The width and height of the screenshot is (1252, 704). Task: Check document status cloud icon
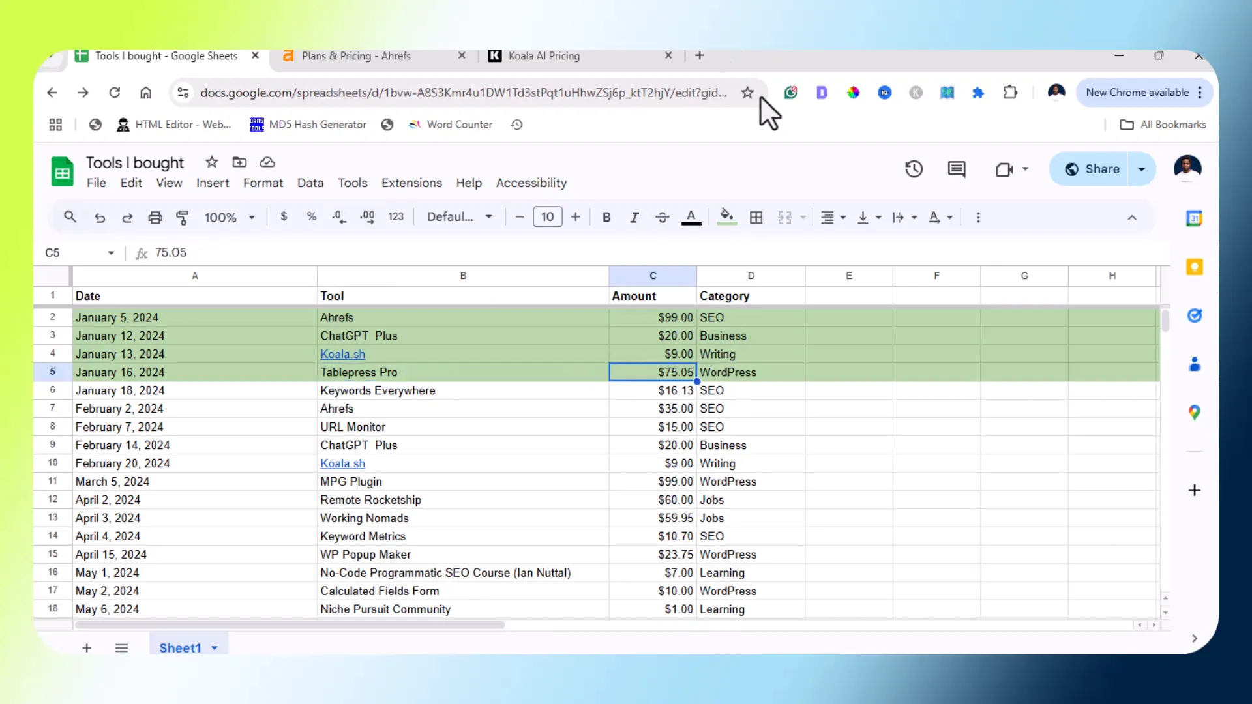click(x=267, y=162)
